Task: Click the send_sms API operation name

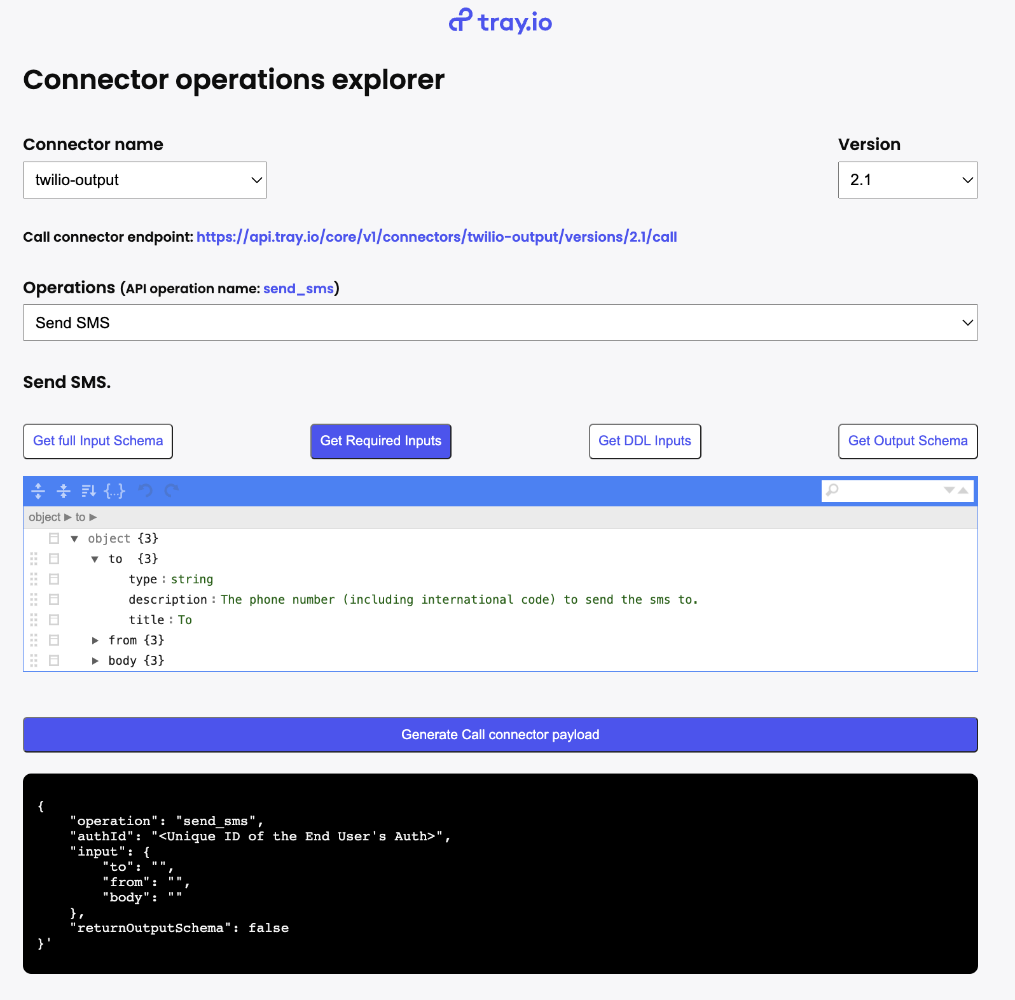Action: tap(298, 289)
